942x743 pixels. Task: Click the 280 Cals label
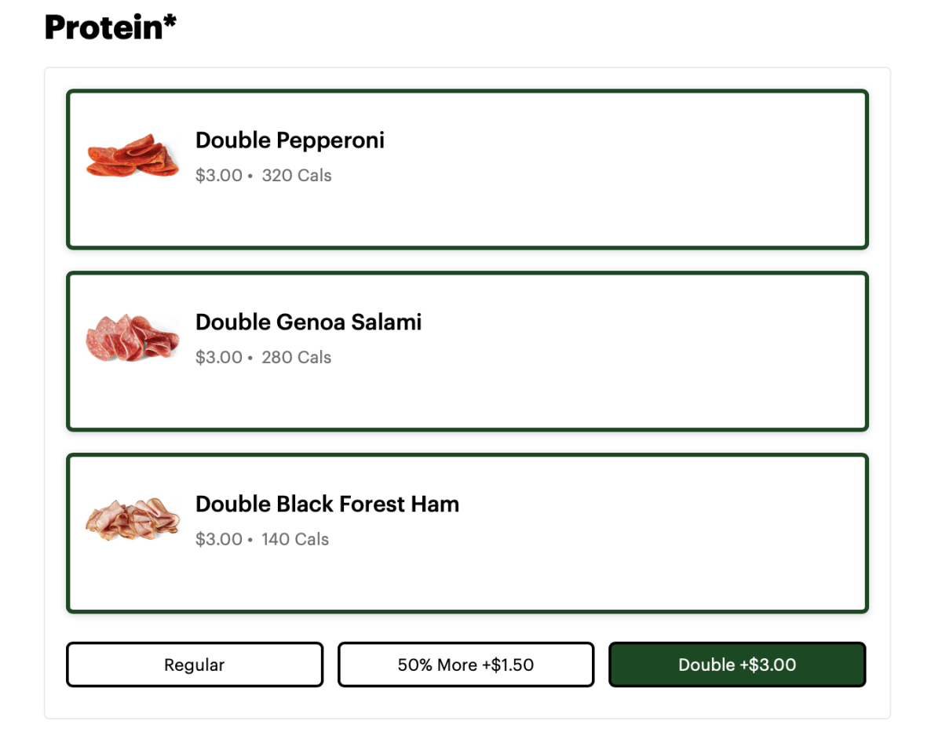click(297, 358)
